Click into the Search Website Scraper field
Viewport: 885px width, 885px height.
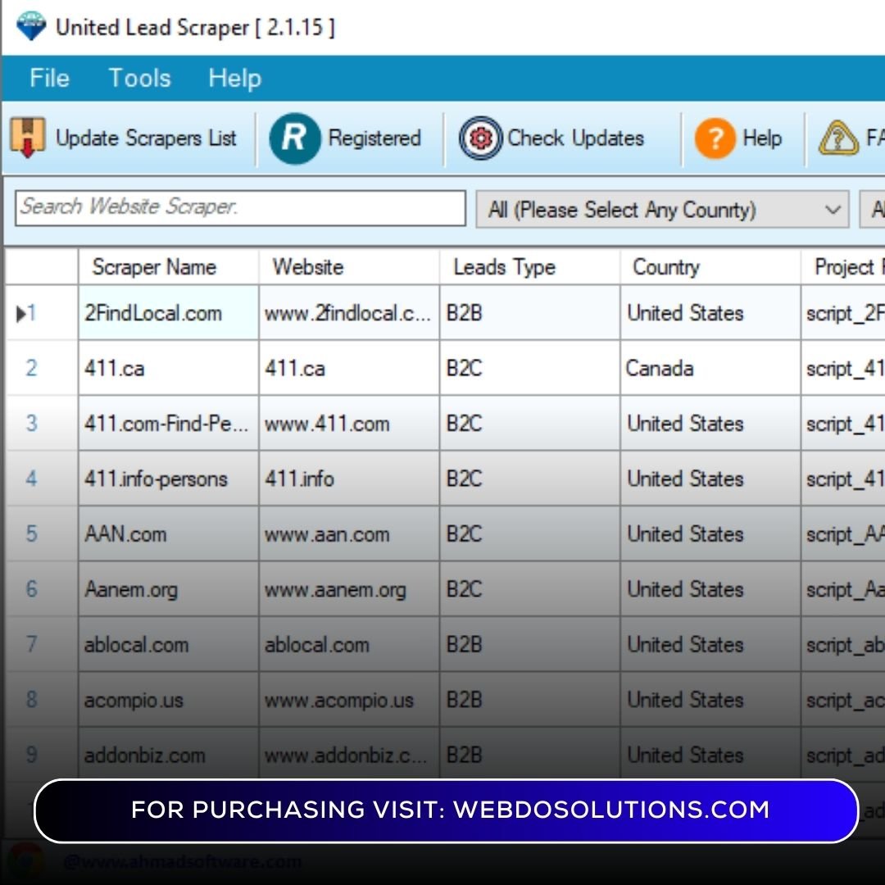point(240,208)
